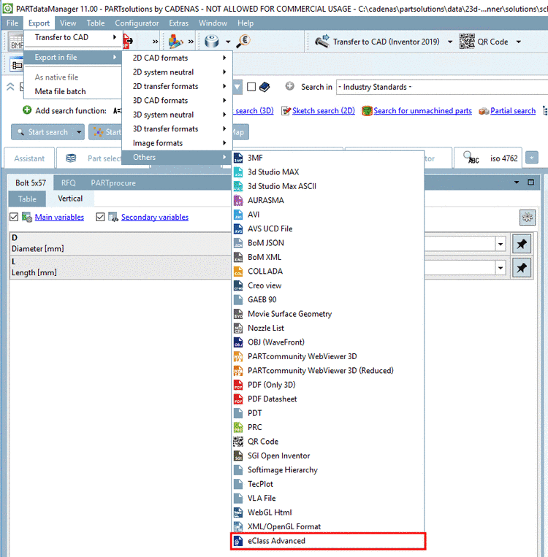Choose GAEB 90 export entry
Screen dimensions: 548x557
(x=327, y=300)
